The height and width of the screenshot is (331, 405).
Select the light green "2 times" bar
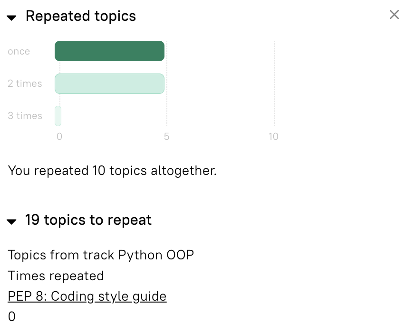(x=109, y=83)
